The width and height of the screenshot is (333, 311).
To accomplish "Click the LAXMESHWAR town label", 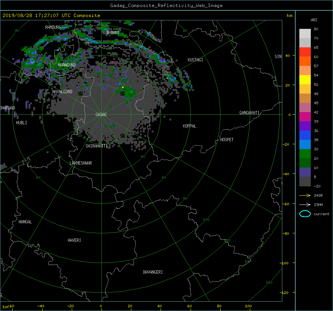I will (x=81, y=163).
